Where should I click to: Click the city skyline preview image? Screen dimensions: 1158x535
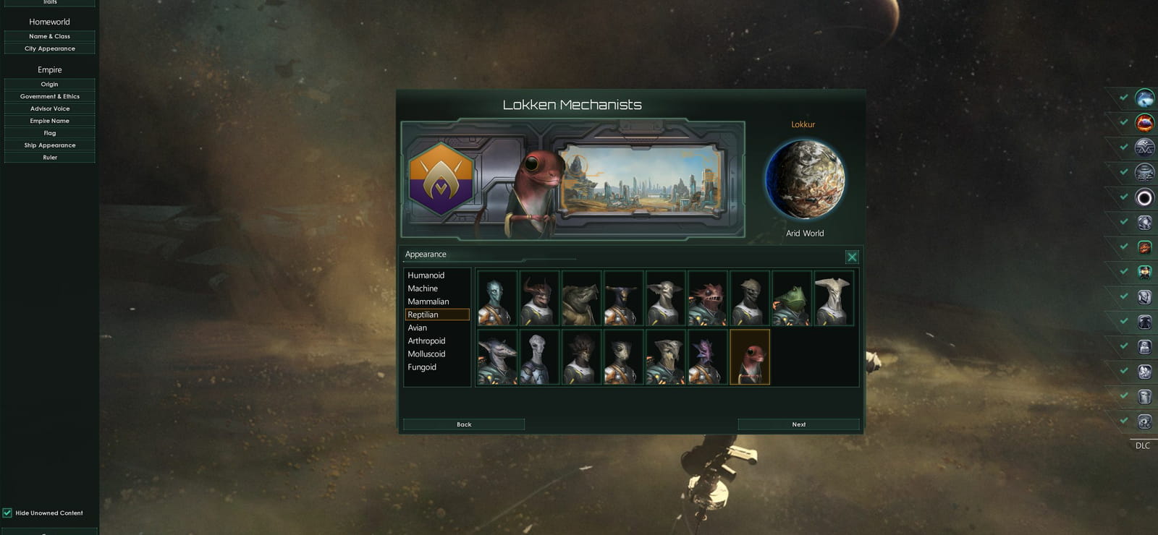tap(641, 179)
